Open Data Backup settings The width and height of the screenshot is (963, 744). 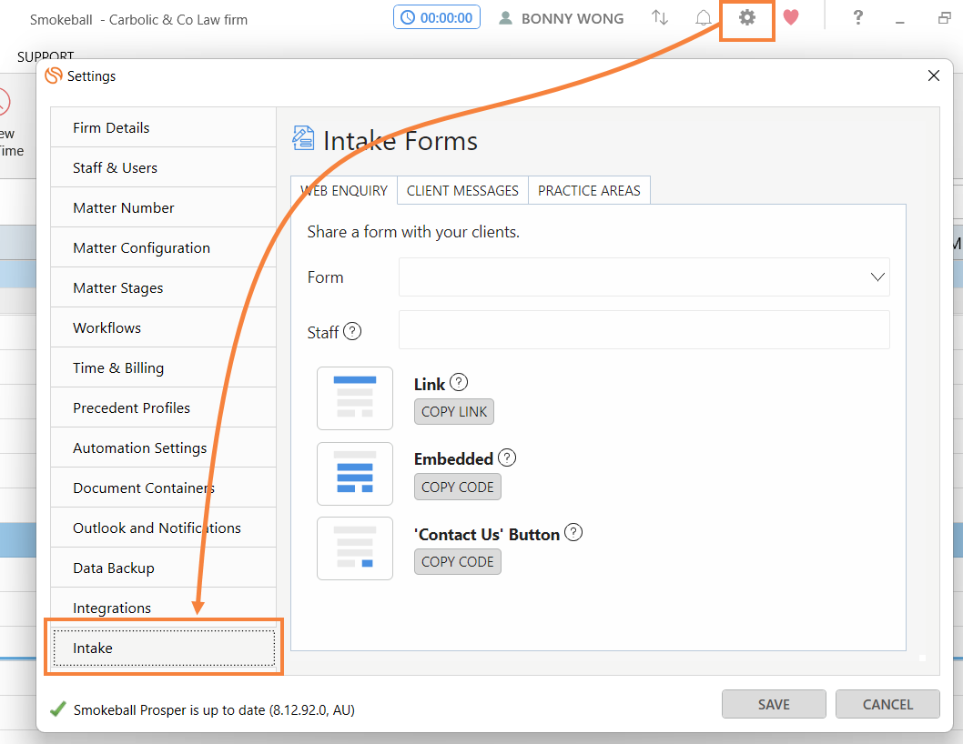(163, 568)
